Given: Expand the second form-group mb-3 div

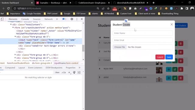Looking at the screenshot, I should (15, 55).
